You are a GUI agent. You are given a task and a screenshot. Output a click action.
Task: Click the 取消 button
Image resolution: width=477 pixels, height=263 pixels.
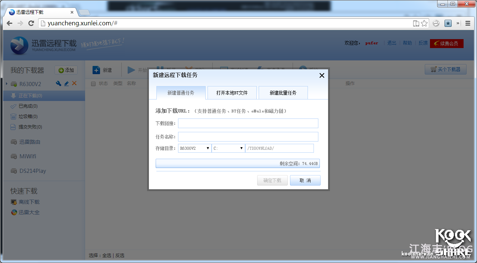pyautogui.click(x=305, y=180)
